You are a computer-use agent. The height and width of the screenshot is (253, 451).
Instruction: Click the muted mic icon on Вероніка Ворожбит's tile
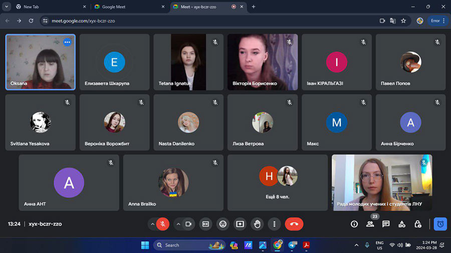coord(141,102)
